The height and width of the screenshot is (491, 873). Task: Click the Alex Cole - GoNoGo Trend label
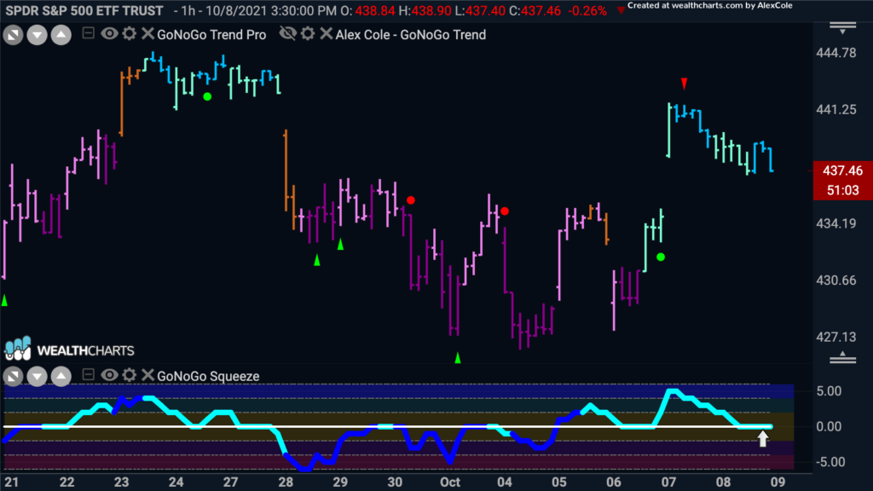pos(411,34)
